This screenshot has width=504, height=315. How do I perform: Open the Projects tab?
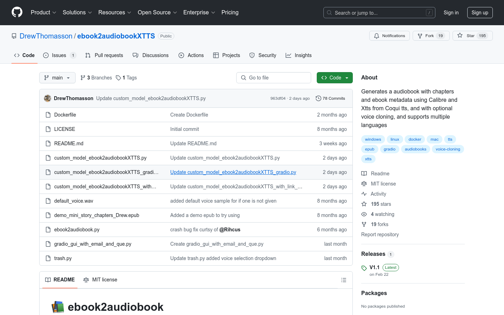(x=226, y=55)
